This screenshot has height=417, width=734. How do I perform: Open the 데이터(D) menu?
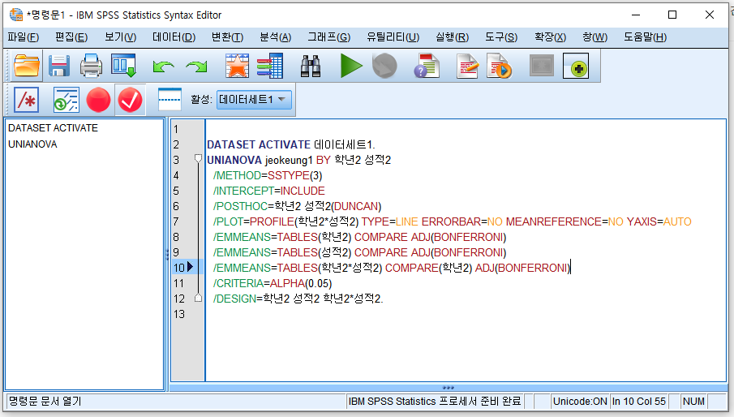pos(174,37)
